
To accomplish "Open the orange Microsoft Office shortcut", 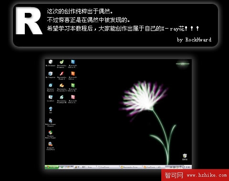I will click(73, 75).
